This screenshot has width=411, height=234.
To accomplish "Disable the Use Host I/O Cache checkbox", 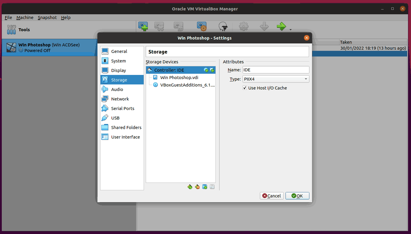I will coord(245,88).
